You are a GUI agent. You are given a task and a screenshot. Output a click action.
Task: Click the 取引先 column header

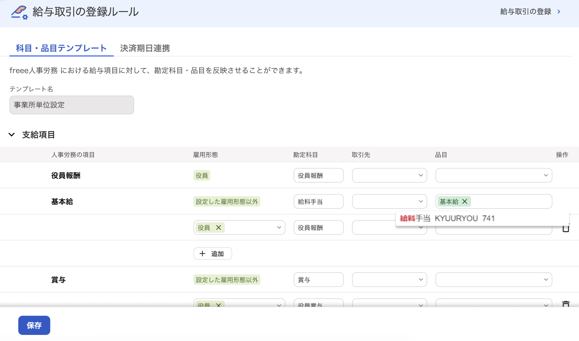(361, 155)
